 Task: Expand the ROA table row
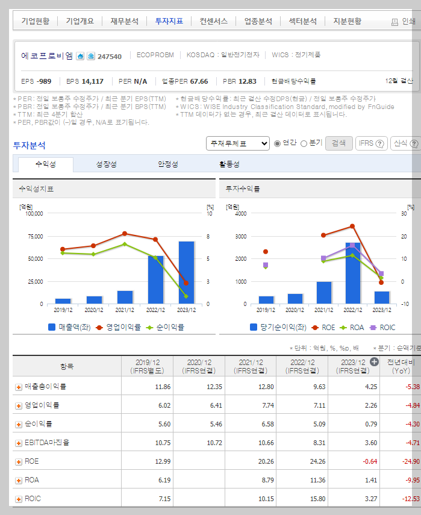[x=19, y=481]
